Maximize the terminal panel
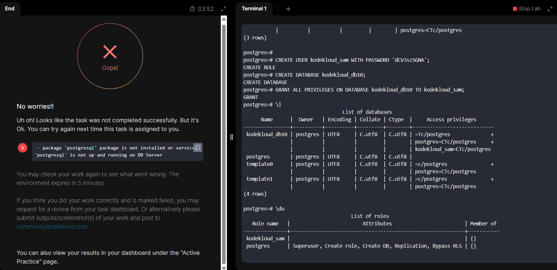Image resolution: width=557 pixels, height=270 pixels. coord(550,9)
